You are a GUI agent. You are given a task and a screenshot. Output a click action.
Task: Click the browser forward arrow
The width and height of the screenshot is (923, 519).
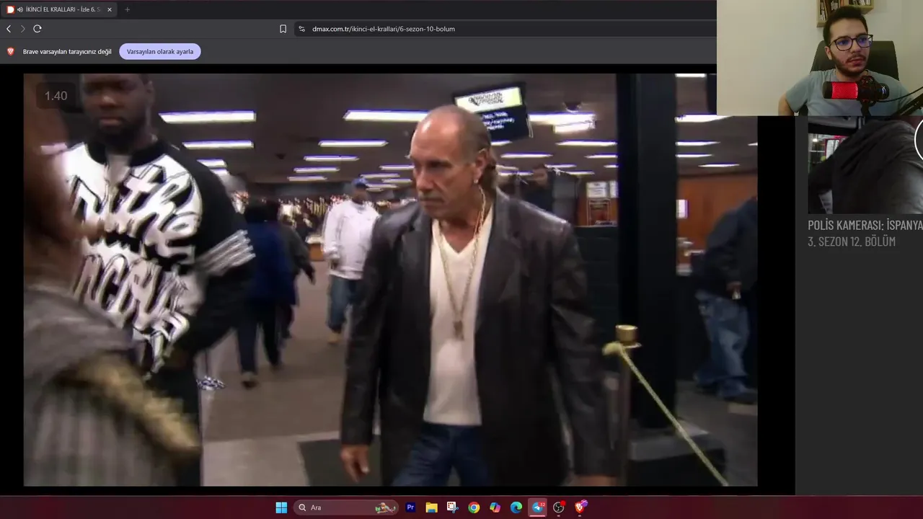[22, 29]
